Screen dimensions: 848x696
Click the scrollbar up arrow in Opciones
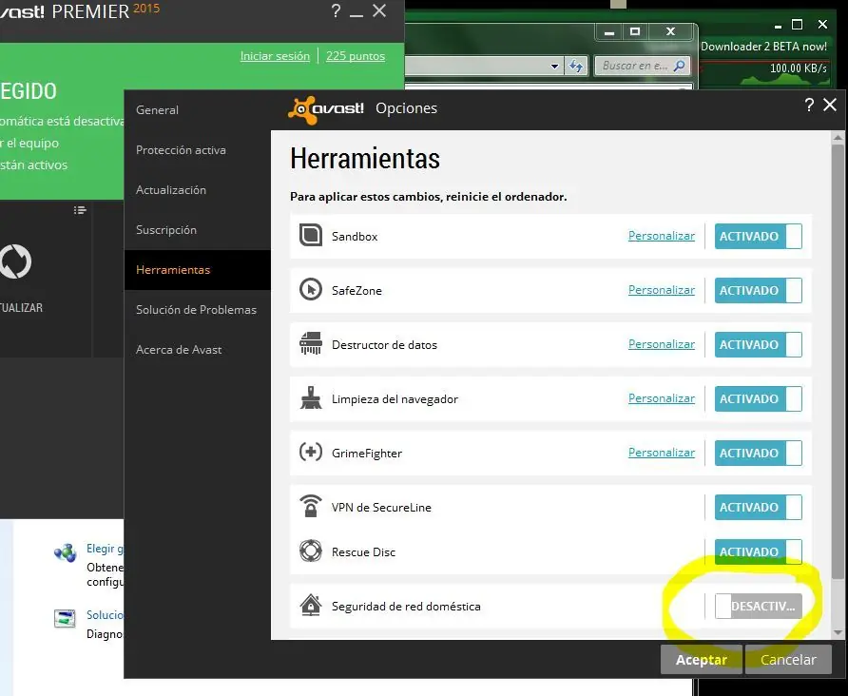click(x=838, y=138)
